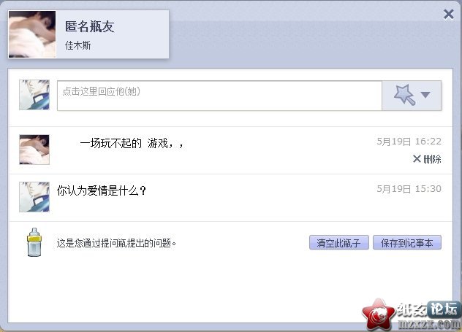The height and width of the screenshot is (332, 462).
Task: Click 删除 to delete the reply
Action: coord(432,159)
